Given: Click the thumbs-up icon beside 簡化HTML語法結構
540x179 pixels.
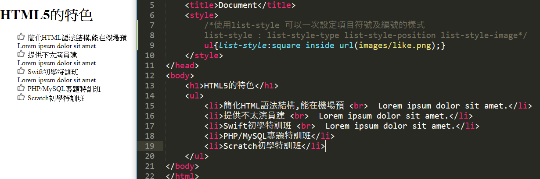Looking at the screenshot, I should [21, 37].
